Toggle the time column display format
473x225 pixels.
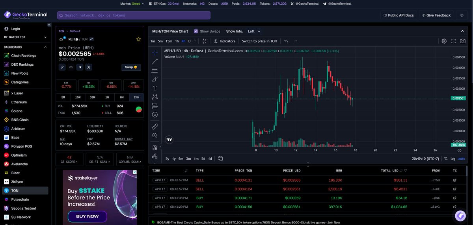pyautogui.click(x=186, y=171)
